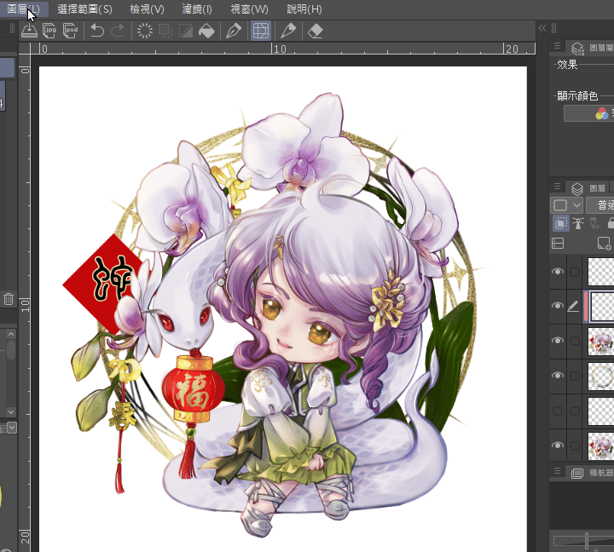The width and height of the screenshot is (614, 552).
Task: Click the two-pane layer display icon
Action: [558, 244]
